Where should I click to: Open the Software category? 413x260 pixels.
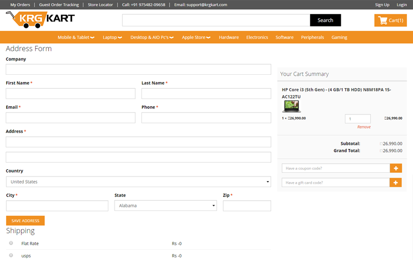tap(284, 37)
